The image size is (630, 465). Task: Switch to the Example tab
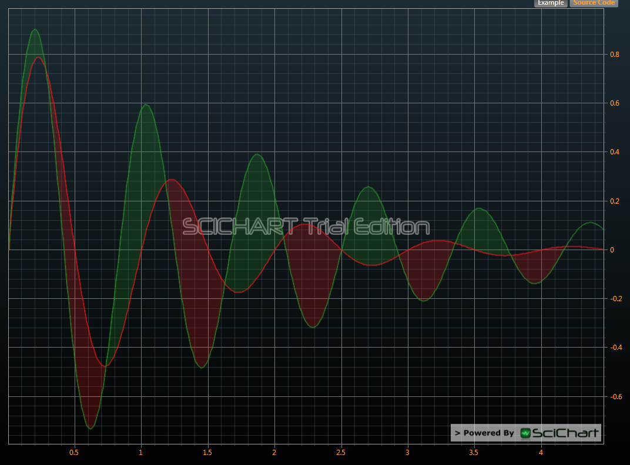click(x=551, y=3)
